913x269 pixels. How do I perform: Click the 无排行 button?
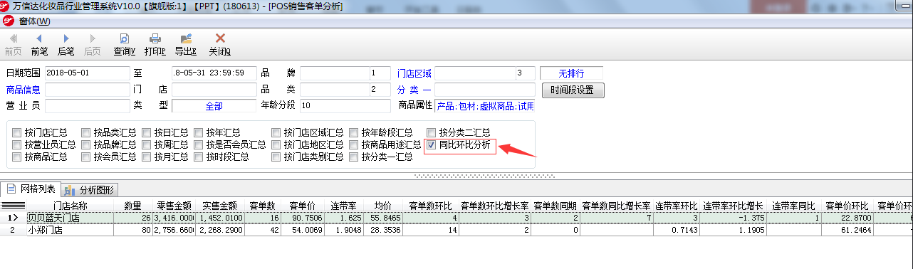[x=571, y=73]
